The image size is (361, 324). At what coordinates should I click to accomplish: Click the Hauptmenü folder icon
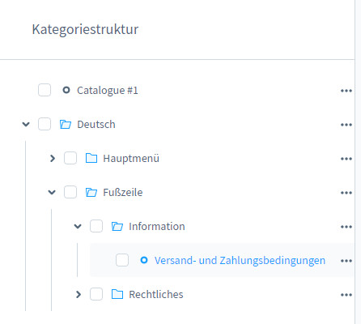91,158
